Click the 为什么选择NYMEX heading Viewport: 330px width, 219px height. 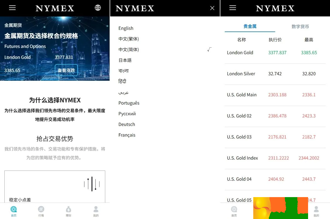pos(55,100)
